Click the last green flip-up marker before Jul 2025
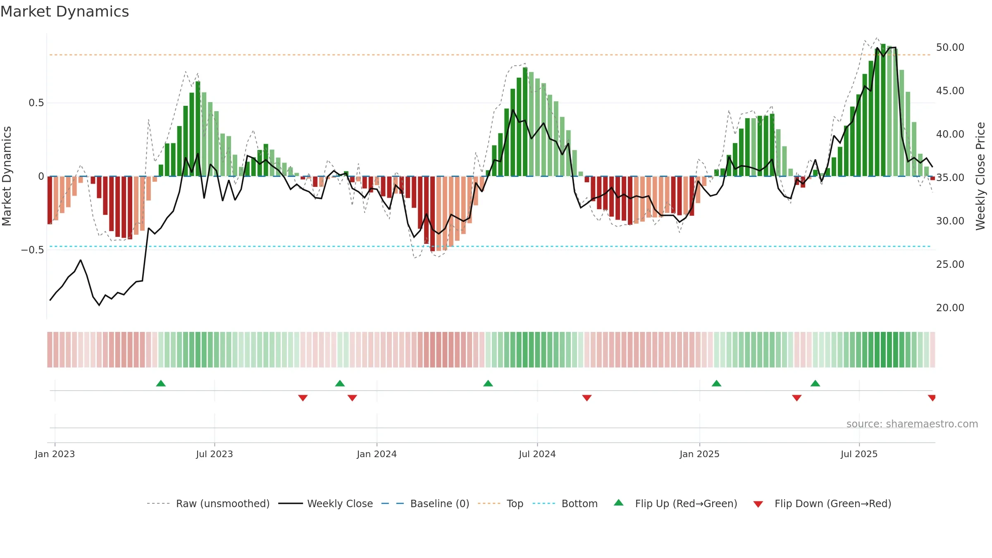992x558 pixels. 815,383
